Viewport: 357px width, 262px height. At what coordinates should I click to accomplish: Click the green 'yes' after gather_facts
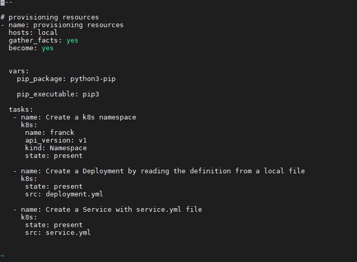click(x=72, y=41)
